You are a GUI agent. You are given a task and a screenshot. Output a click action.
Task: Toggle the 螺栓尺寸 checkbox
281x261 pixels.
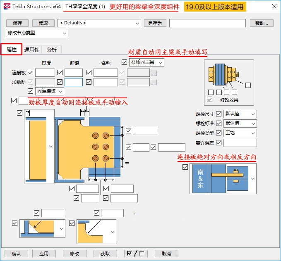219,114
